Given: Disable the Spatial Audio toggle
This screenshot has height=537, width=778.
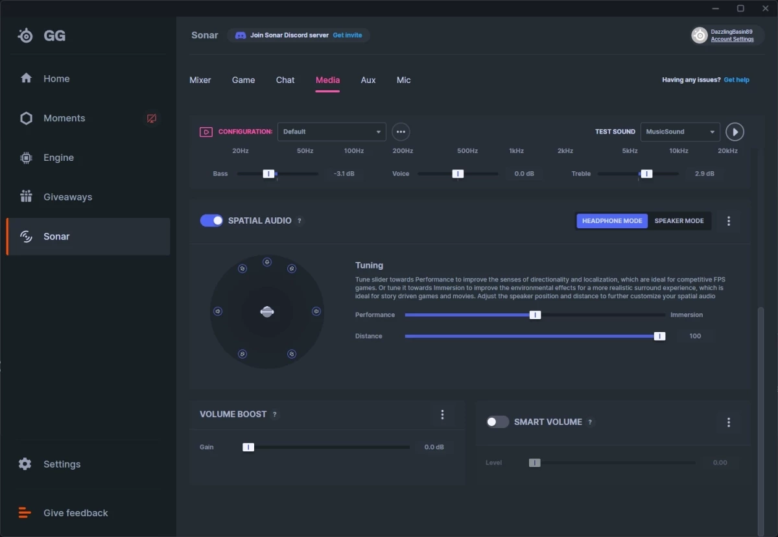Looking at the screenshot, I should (211, 221).
